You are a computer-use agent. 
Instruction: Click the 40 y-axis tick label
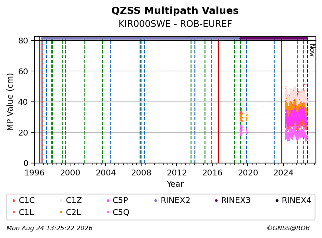click(x=23, y=102)
